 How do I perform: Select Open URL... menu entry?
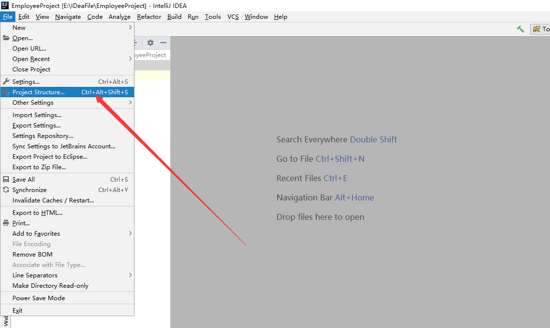[x=68, y=49]
